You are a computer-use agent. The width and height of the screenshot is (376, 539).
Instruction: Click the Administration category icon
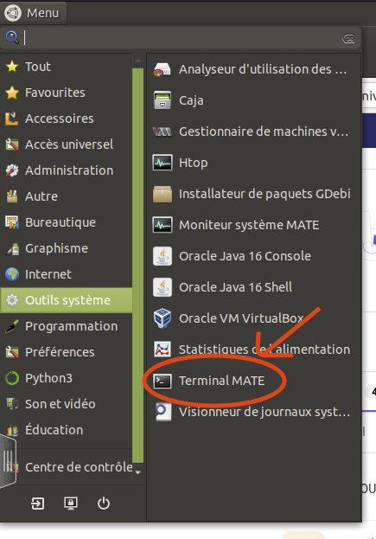12,170
